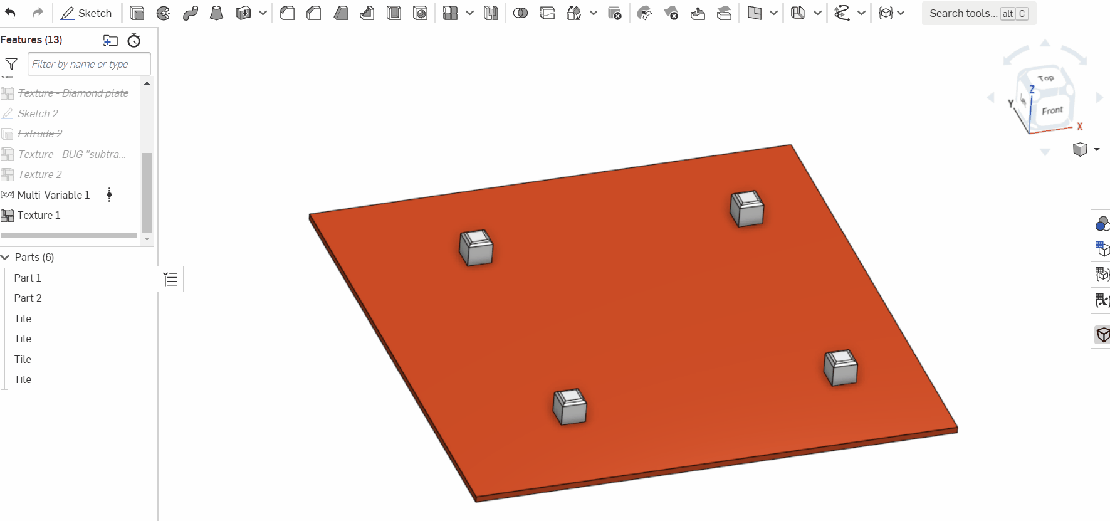Viewport: 1110px width, 521px height.
Task: Select the Chamfer tool
Action: 314,13
